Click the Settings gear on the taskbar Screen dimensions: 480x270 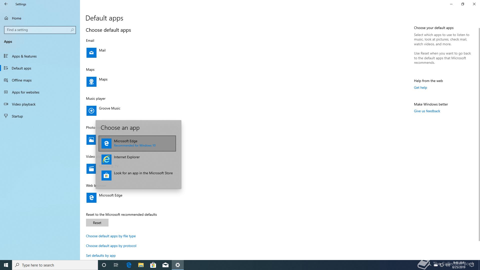coord(178,265)
